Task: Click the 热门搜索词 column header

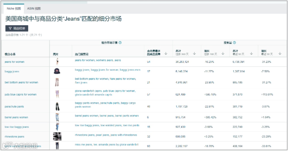Action: tap(82, 54)
